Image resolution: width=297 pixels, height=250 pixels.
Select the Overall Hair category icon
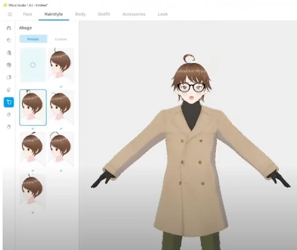[x=9, y=65]
